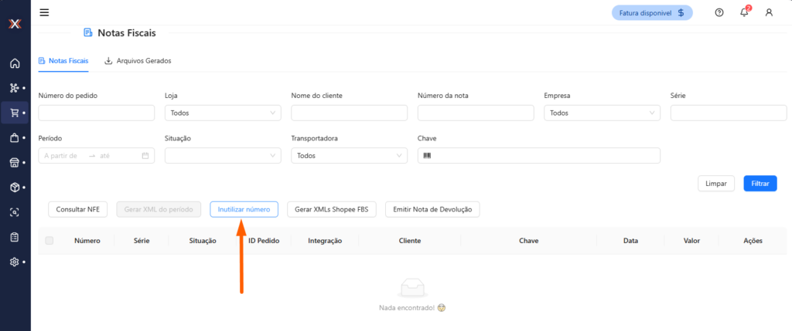Viewport: 792px width, 331px height.
Task: Focus the Número do pedido field
Action: (96, 113)
